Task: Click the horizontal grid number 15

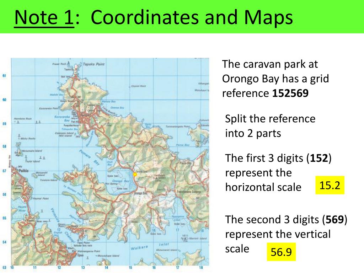Action: coord(130,267)
